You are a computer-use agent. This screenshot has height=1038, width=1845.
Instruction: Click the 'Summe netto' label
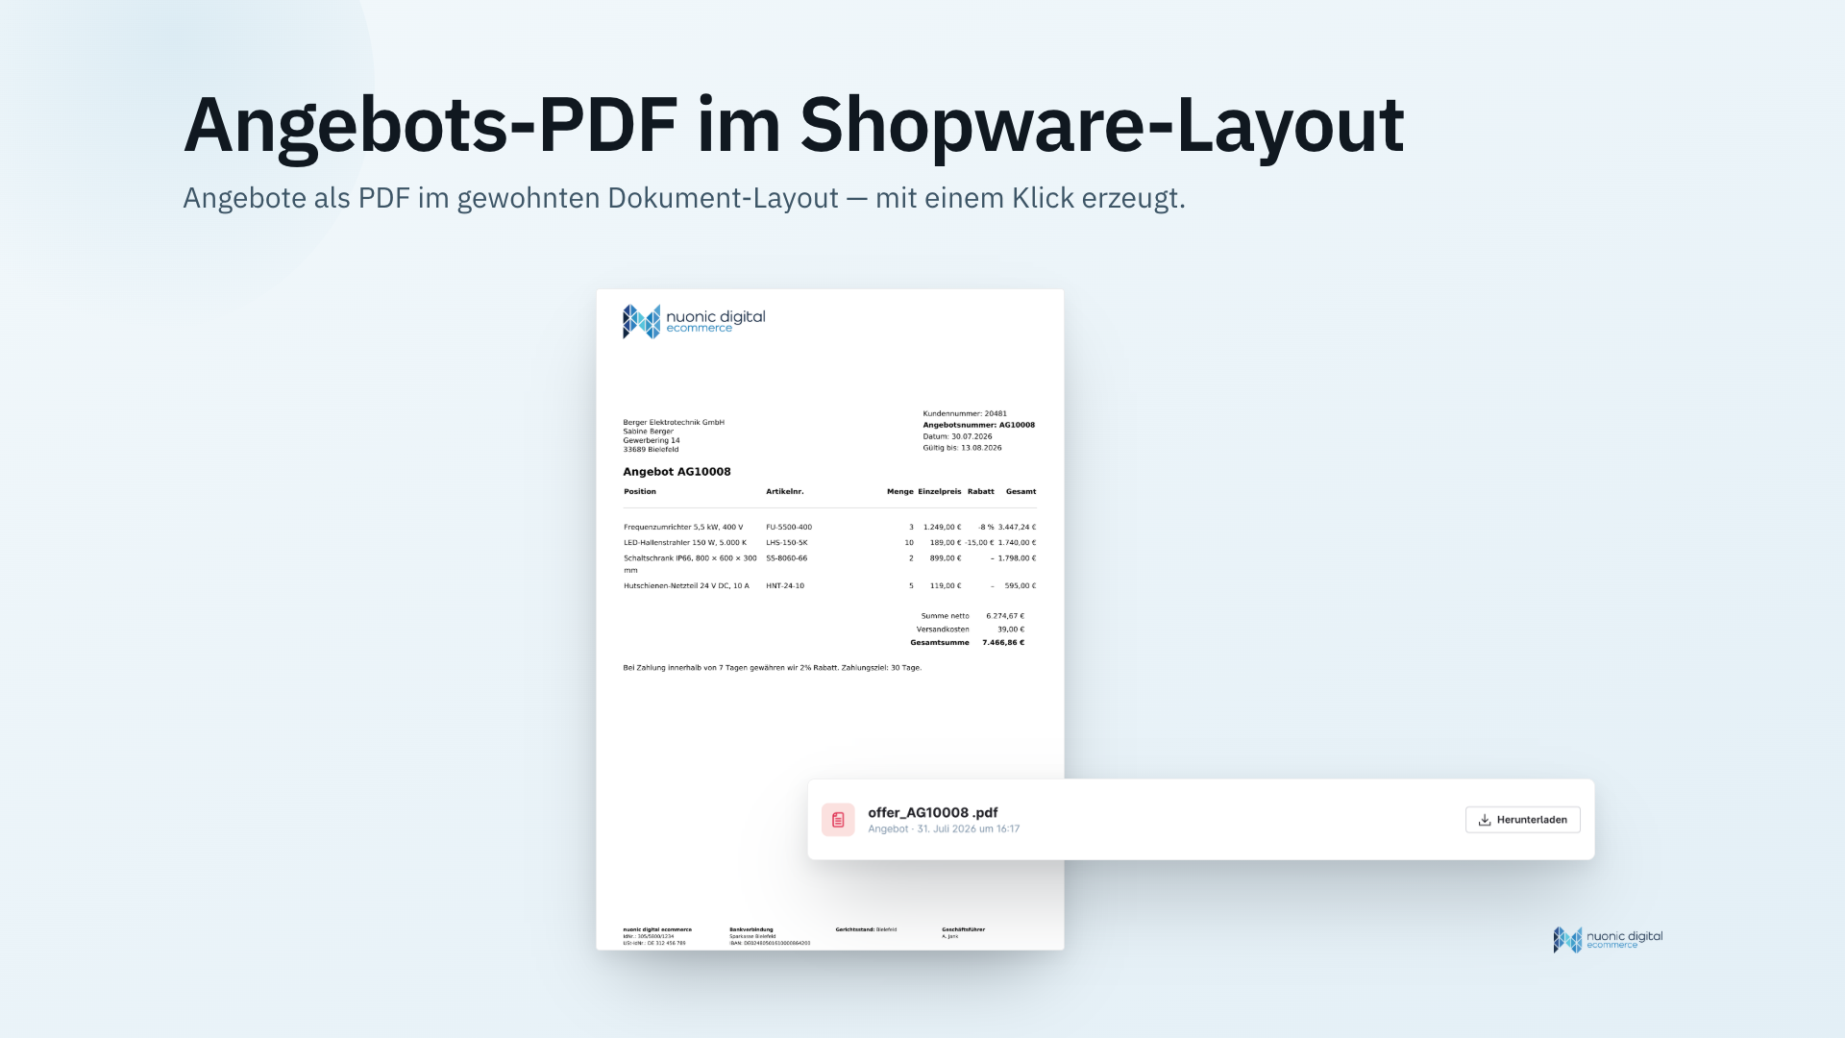click(946, 616)
